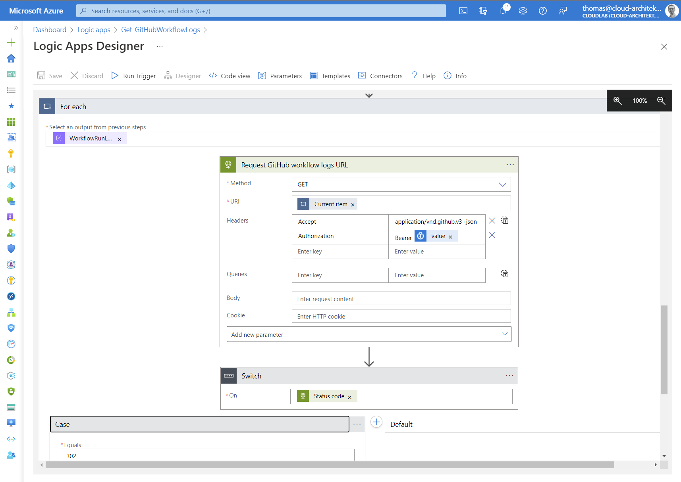Open account avatar menu
681x482 pixels.
click(672, 11)
